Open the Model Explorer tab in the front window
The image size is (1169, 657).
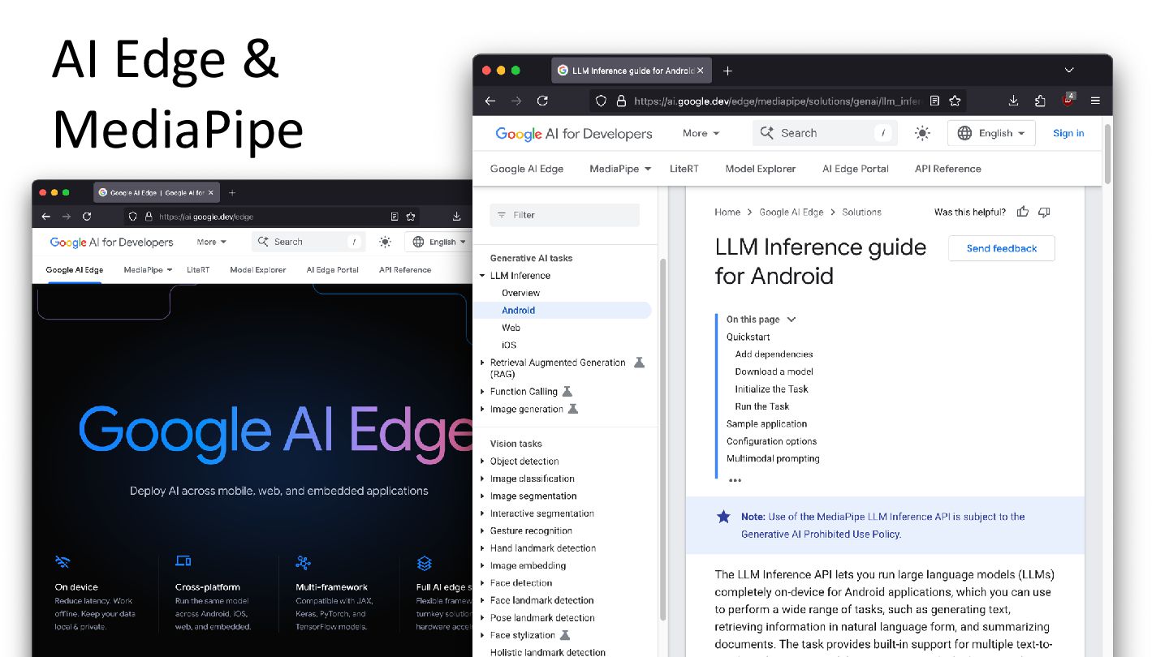760,169
